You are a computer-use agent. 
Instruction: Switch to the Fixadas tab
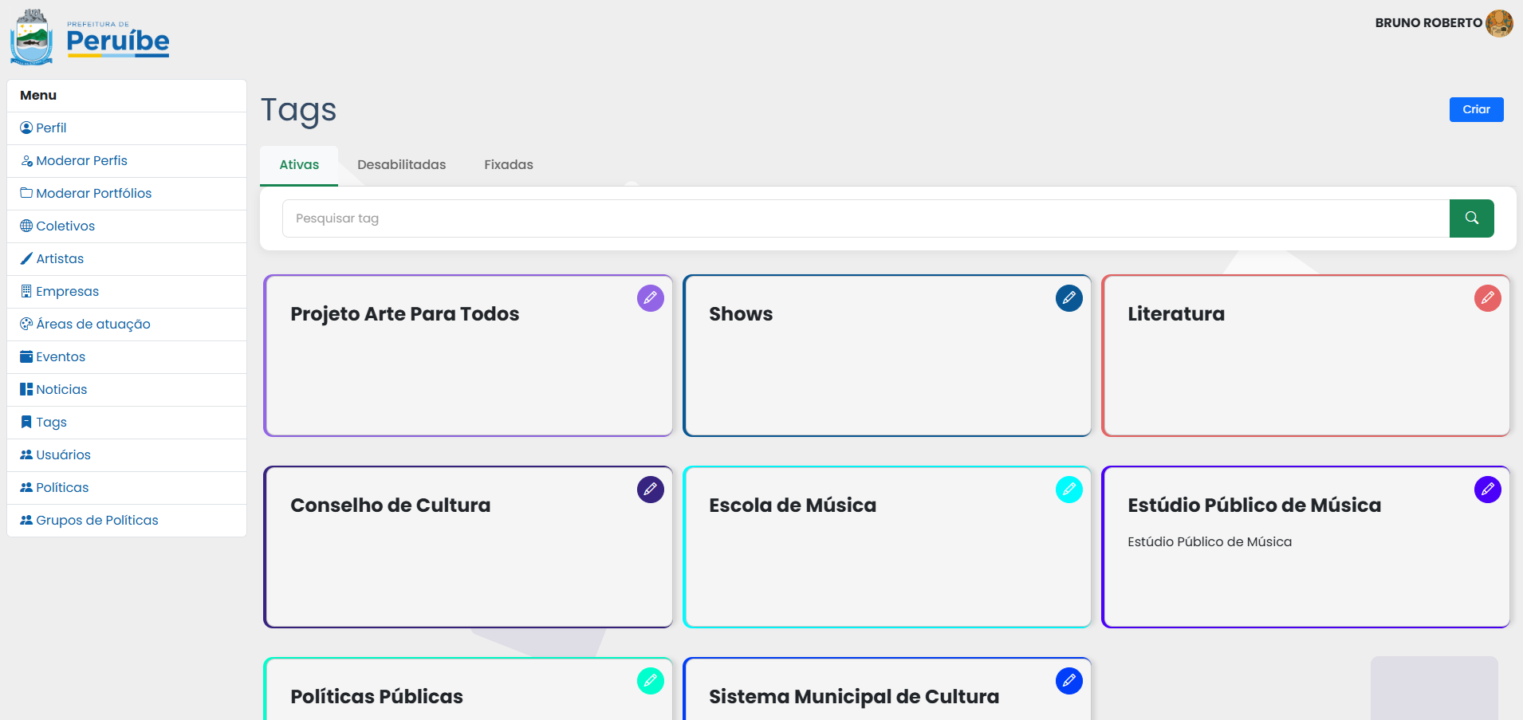point(509,165)
